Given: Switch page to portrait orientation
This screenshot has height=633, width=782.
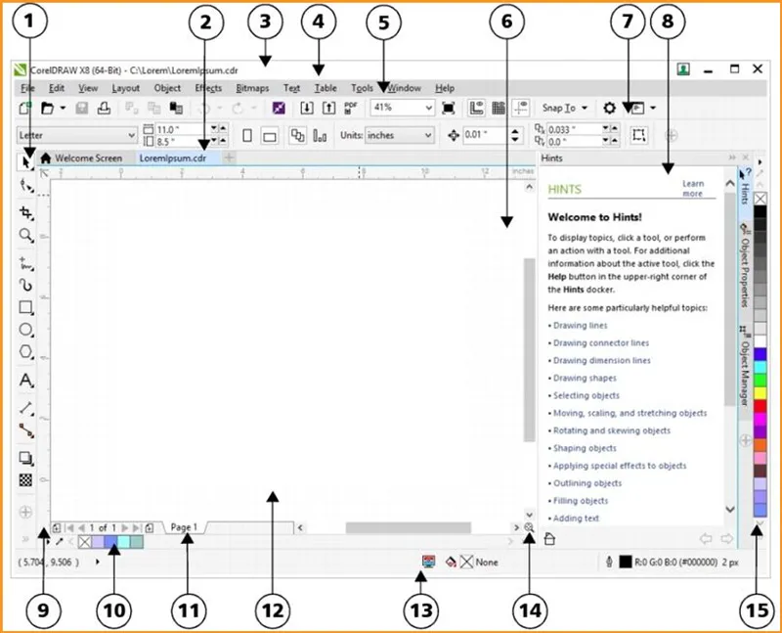Looking at the screenshot, I should [x=247, y=135].
